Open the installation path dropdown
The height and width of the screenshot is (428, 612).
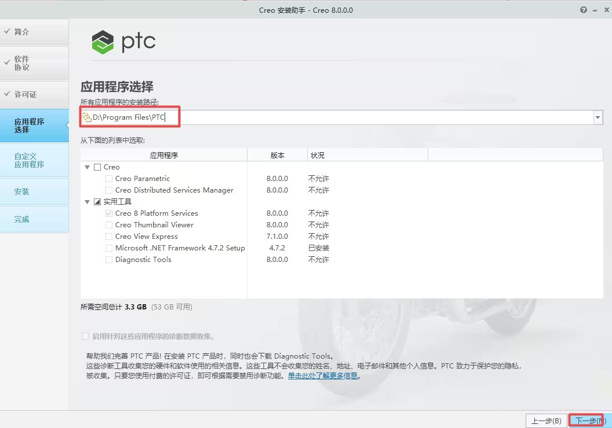(x=598, y=117)
